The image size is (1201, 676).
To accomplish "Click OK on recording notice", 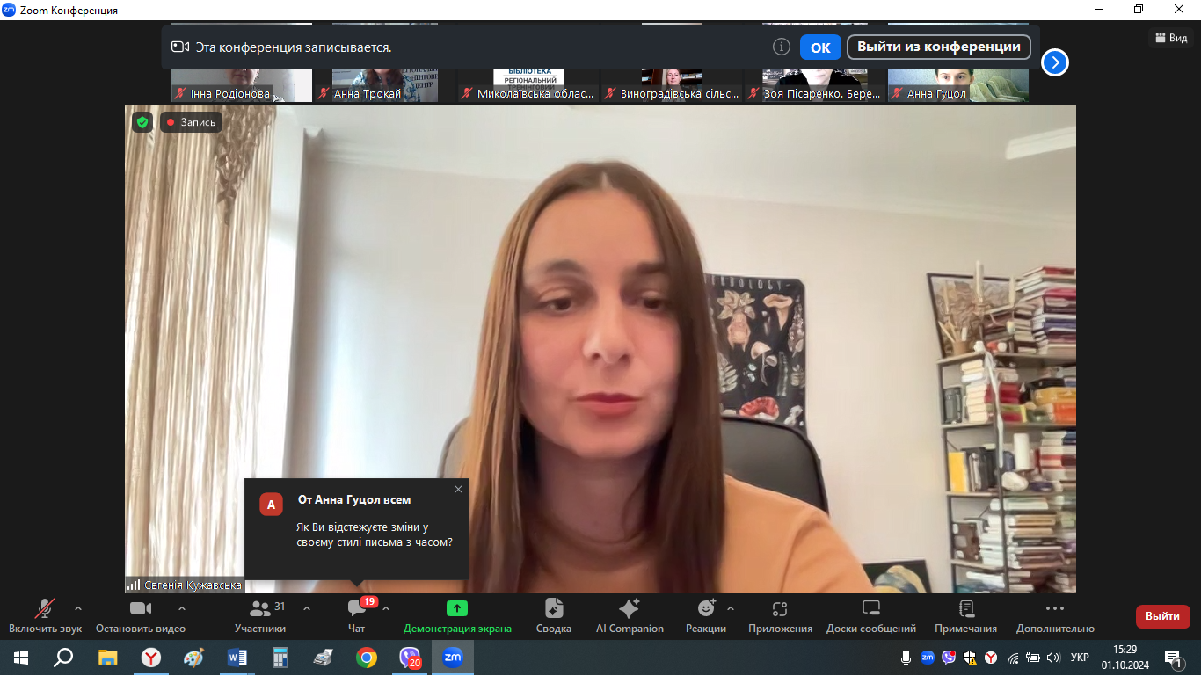I will [x=819, y=47].
